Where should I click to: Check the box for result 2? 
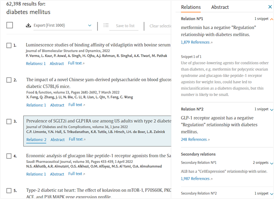pyautogui.click(x=9, y=80)
